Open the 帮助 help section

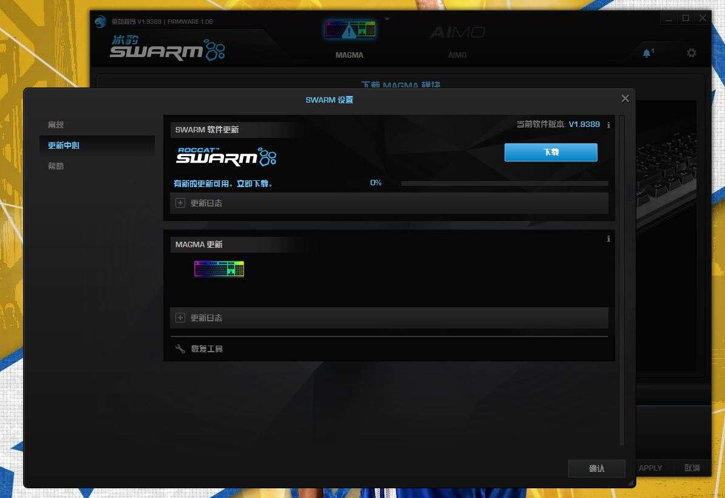(x=56, y=166)
